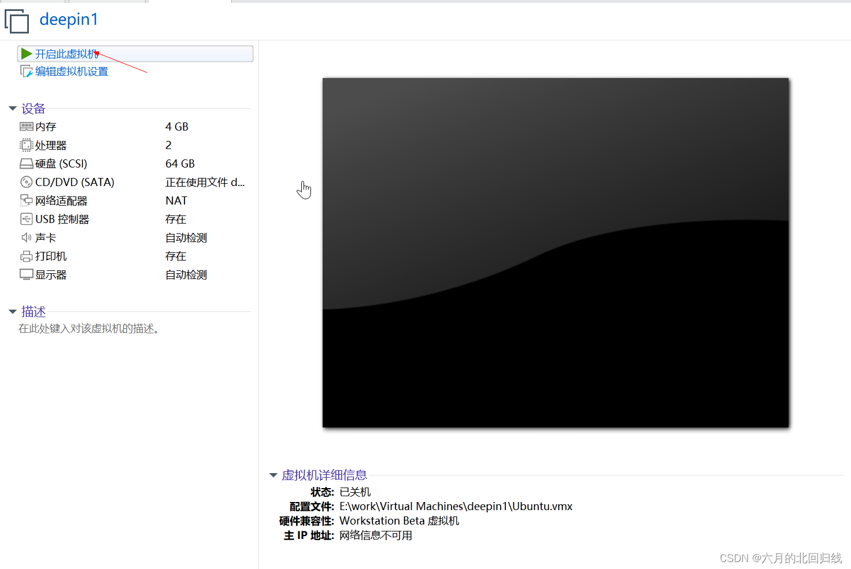Screen dimensions: 851x569
Task: Click the sound card speaker icon
Action: point(27,237)
